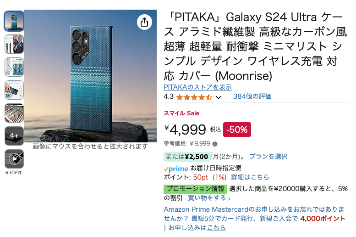Select the third thumbnail with weave pattern
The width and height of the screenshot is (356, 237).
[x=14, y=67]
